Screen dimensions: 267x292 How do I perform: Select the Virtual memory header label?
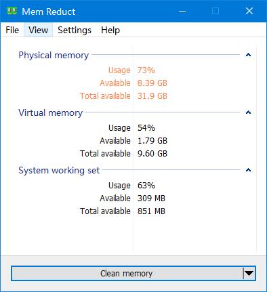coord(51,112)
